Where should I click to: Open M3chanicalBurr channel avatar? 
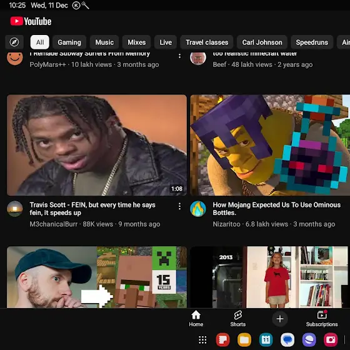point(15,209)
